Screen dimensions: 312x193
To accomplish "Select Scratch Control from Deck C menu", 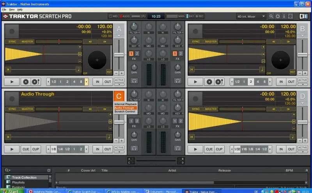I will pos(125,112).
